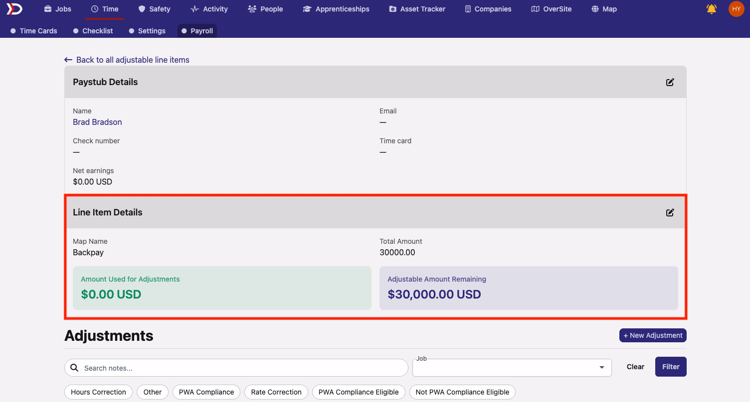Image resolution: width=750 pixels, height=402 pixels.
Task: Edit Line Item Details with pencil icon
Action: tap(670, 212)
